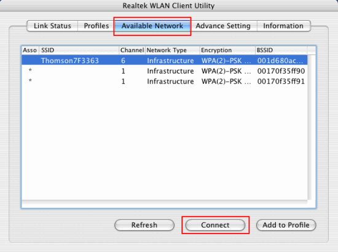Go to the Advance Setting tab

(x=223, y=26)
